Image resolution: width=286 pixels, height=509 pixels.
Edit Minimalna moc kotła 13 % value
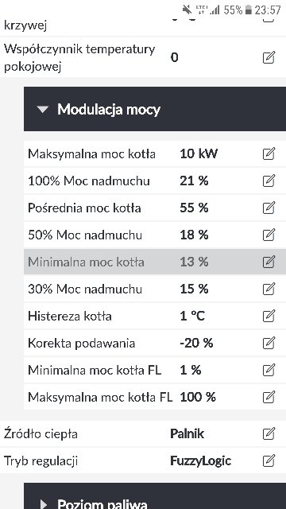[269, 262]
